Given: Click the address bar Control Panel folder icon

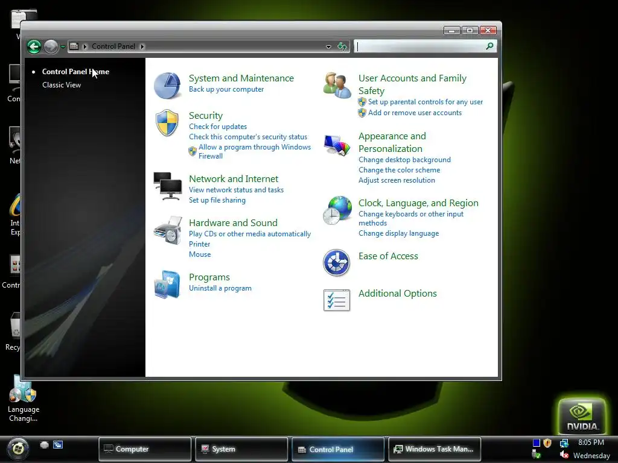Looking at the screenshot, I should pos(74,46).
